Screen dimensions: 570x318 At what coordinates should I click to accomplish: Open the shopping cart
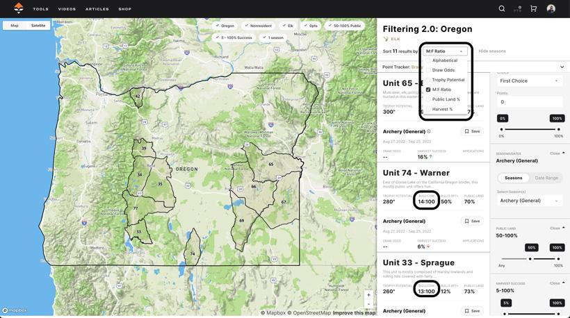(x=533, y=9)
